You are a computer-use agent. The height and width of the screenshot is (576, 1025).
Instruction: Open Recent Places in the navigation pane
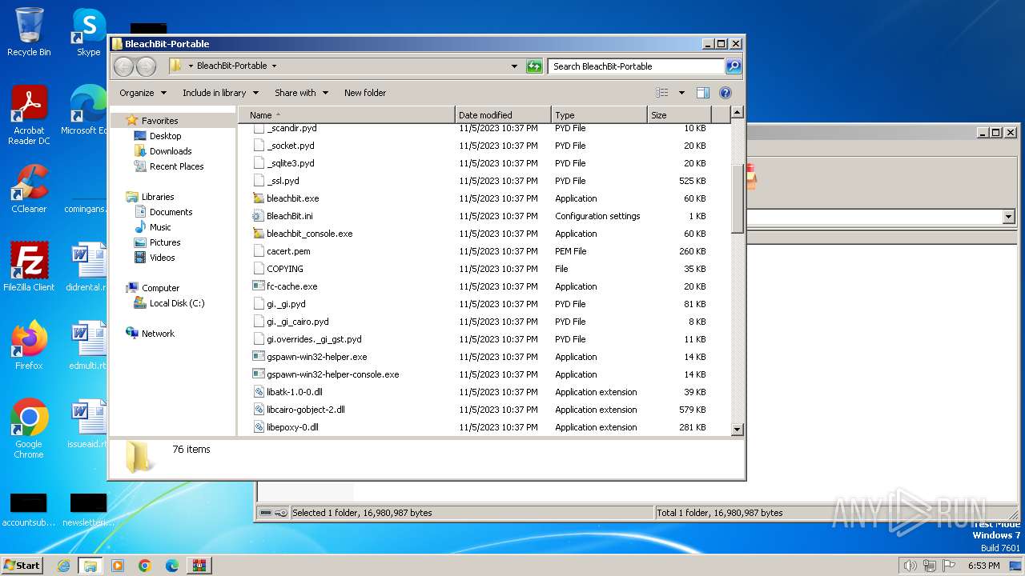(176, 166)
